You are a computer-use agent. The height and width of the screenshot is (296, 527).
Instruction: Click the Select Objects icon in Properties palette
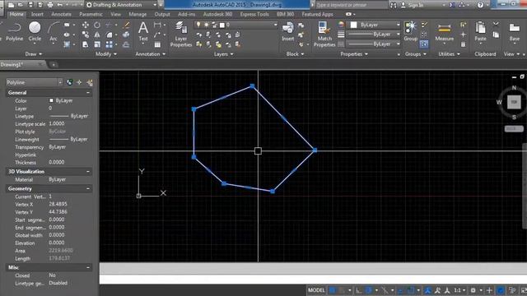[79, 82]
